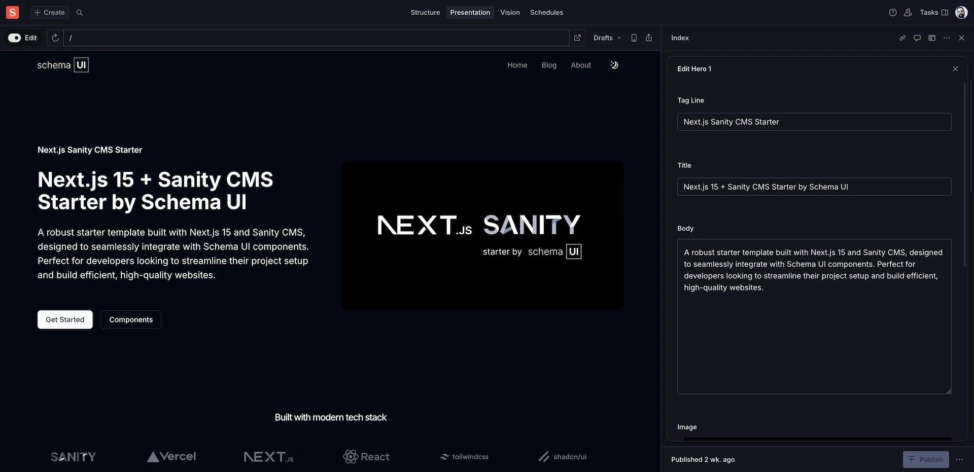Open the help and resources icon
This screenshot has width=974, height=472.
(x=893, y=12)
